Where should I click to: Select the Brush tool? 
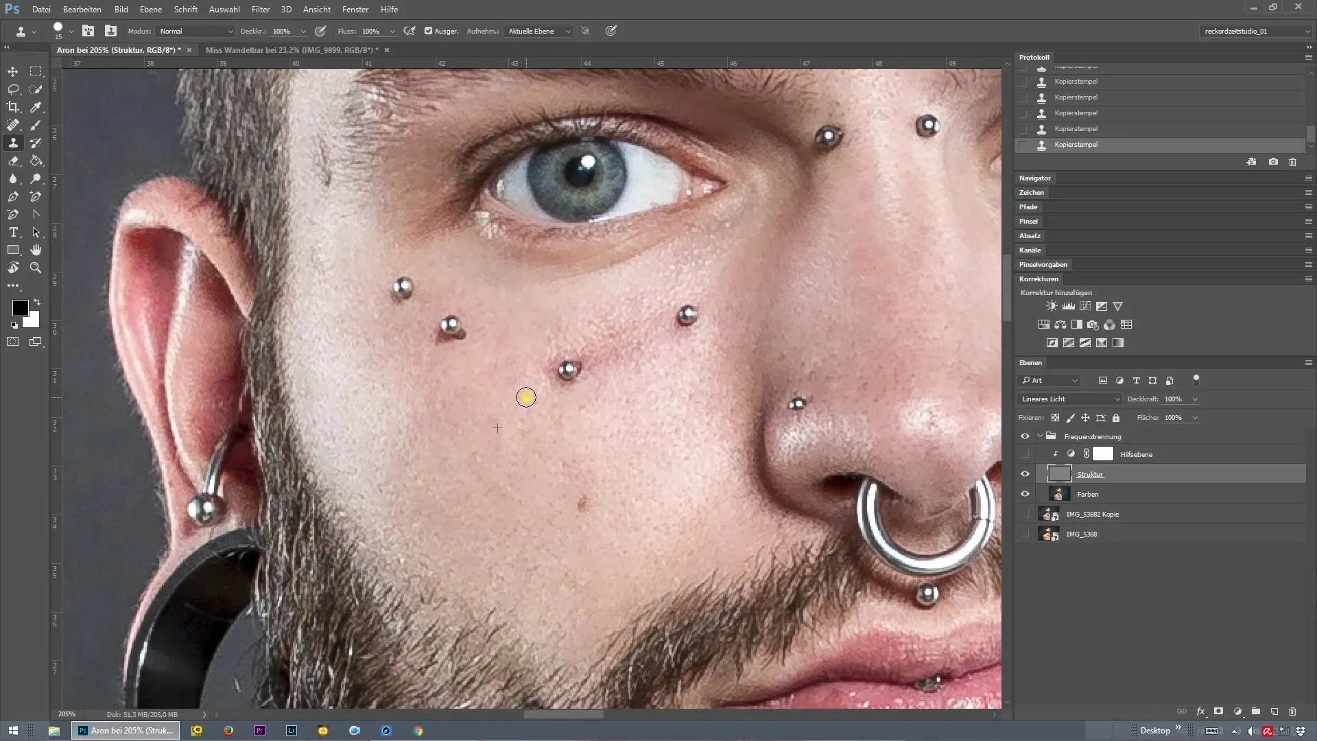[36, 125]
